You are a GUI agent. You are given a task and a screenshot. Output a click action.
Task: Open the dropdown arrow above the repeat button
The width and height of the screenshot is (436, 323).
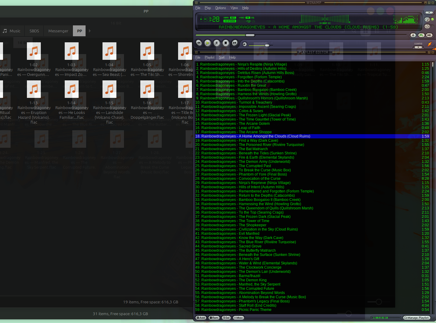[x=429, y=13]
